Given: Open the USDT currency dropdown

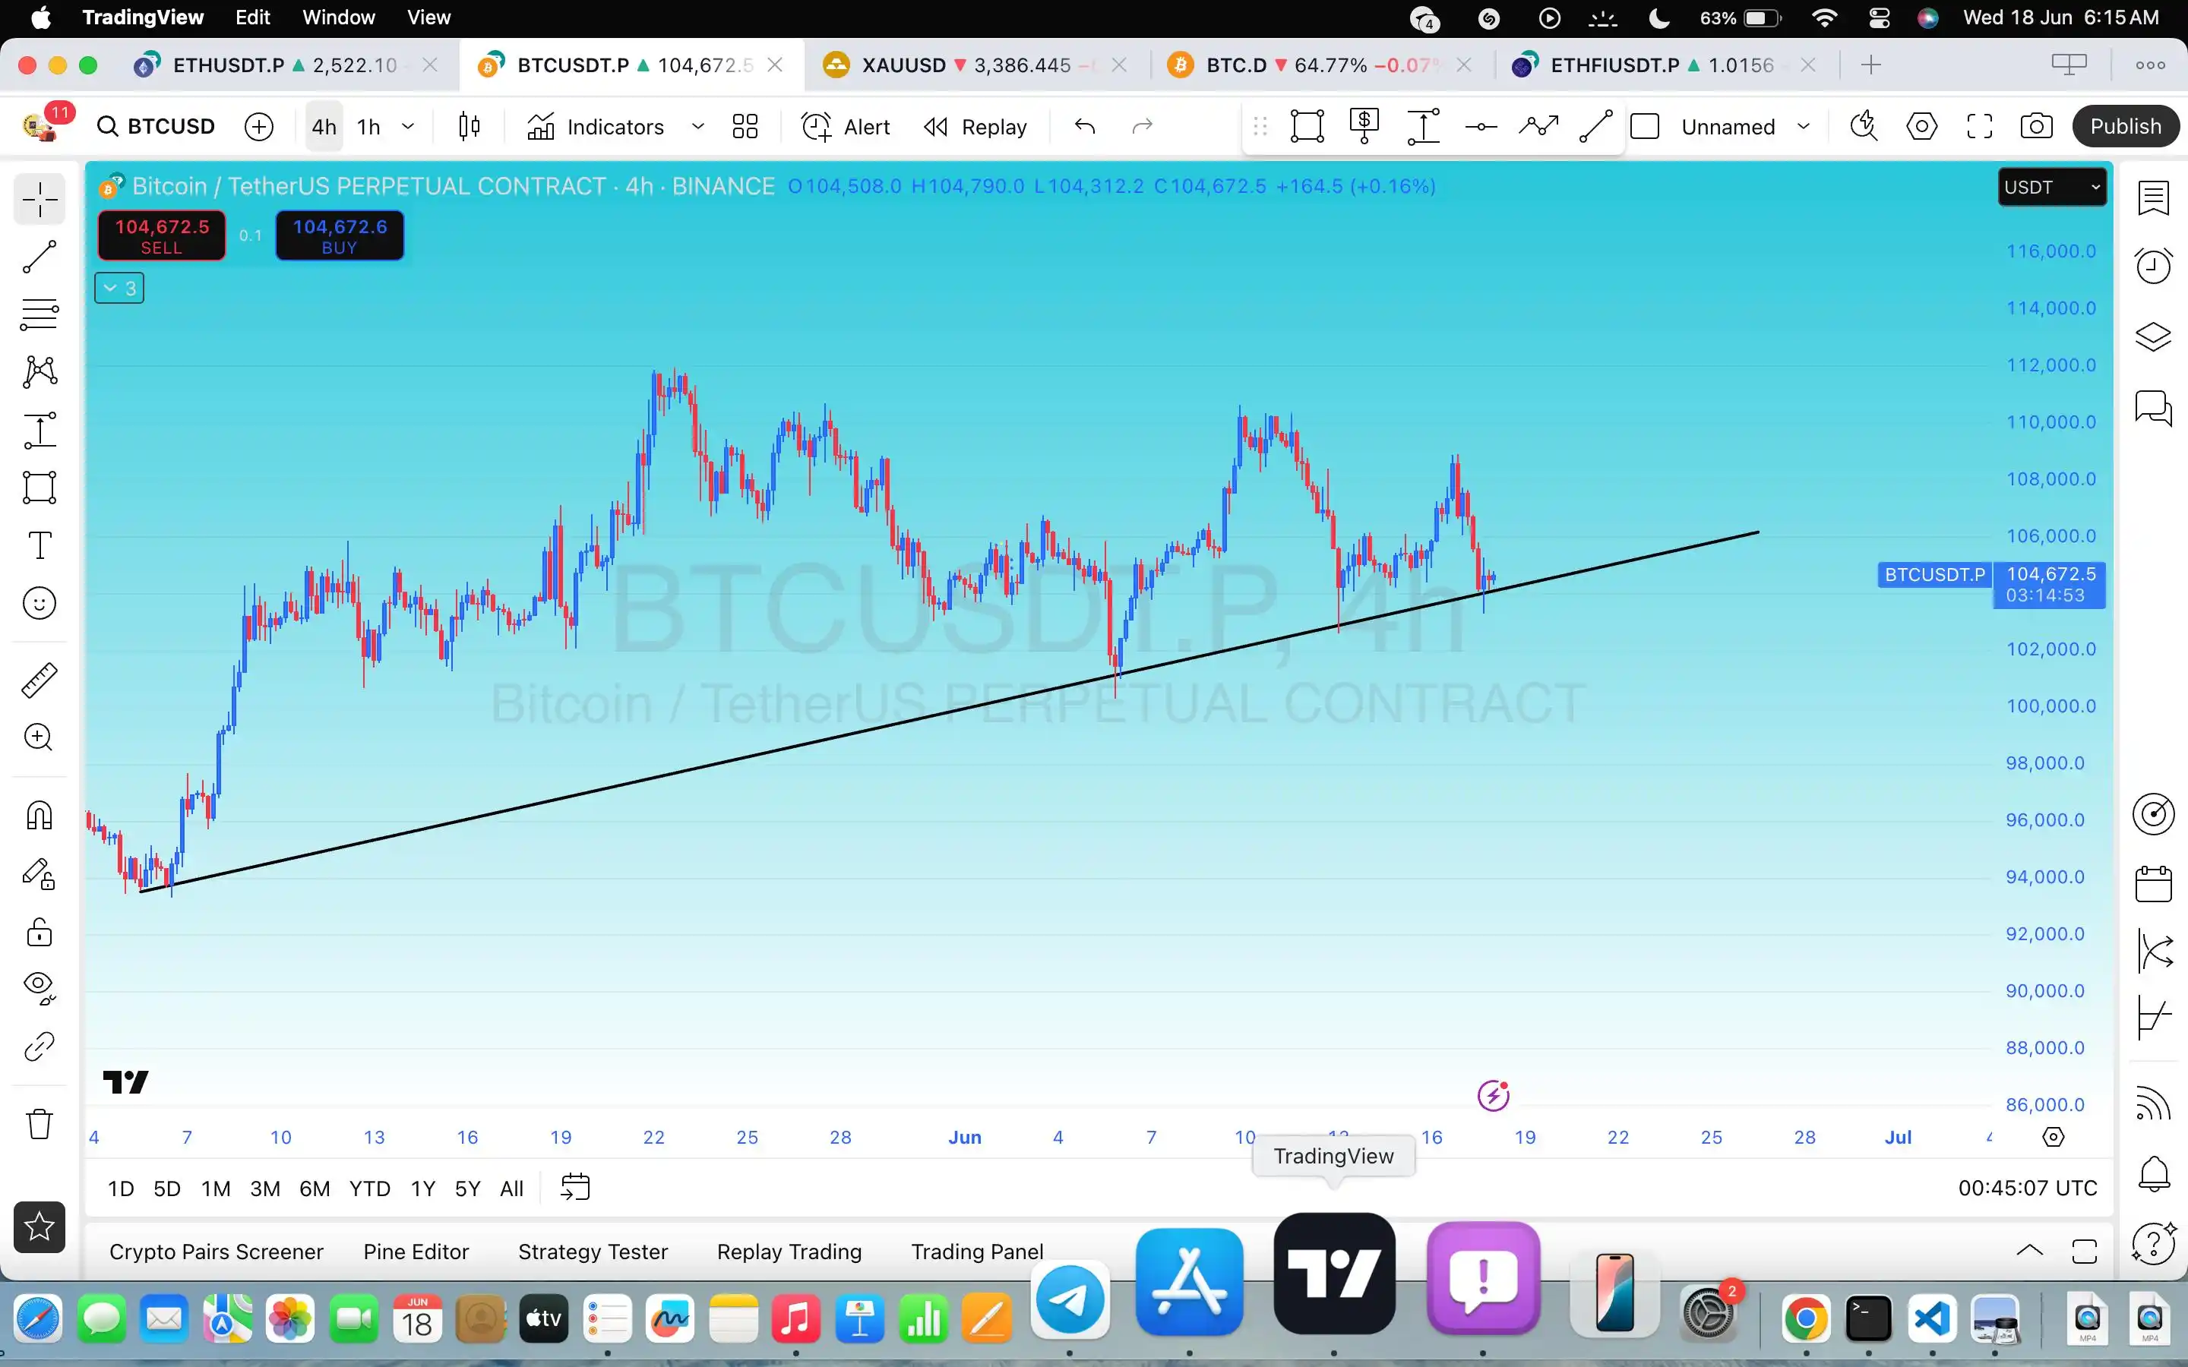Looking at the screenshot, I should (x=2052, y=187).
